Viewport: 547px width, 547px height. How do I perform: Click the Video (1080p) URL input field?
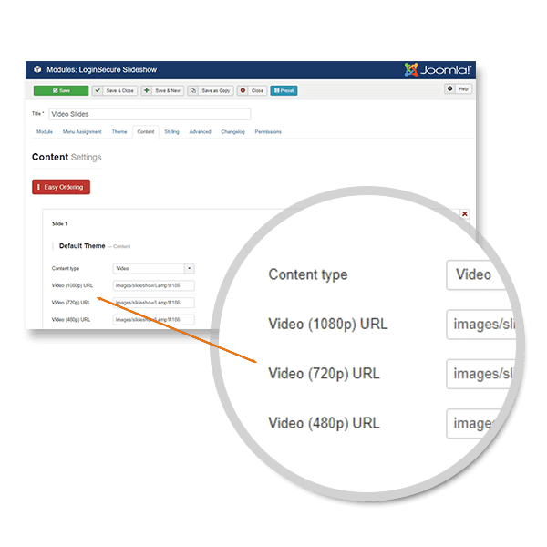click(x=153, y=285)
